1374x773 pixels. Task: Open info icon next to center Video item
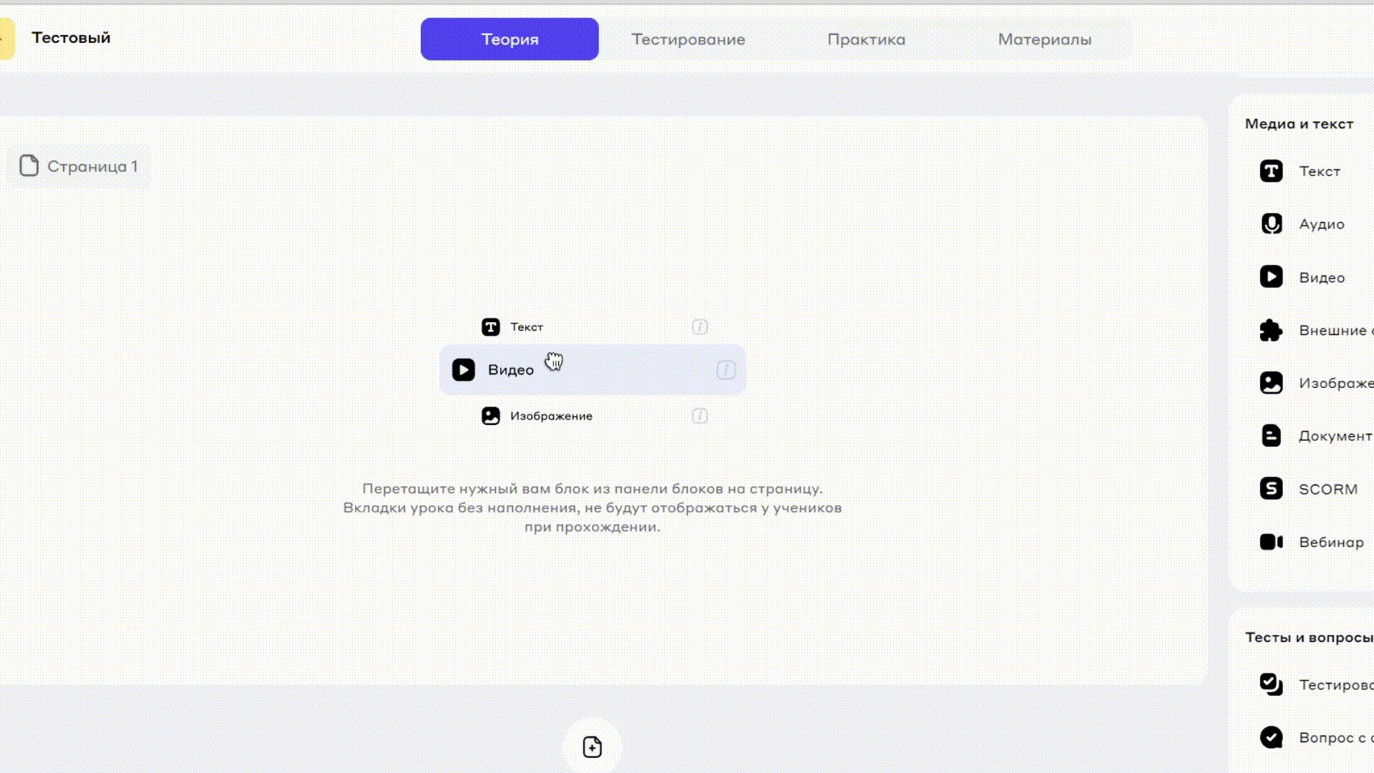(x=726, y=370)
